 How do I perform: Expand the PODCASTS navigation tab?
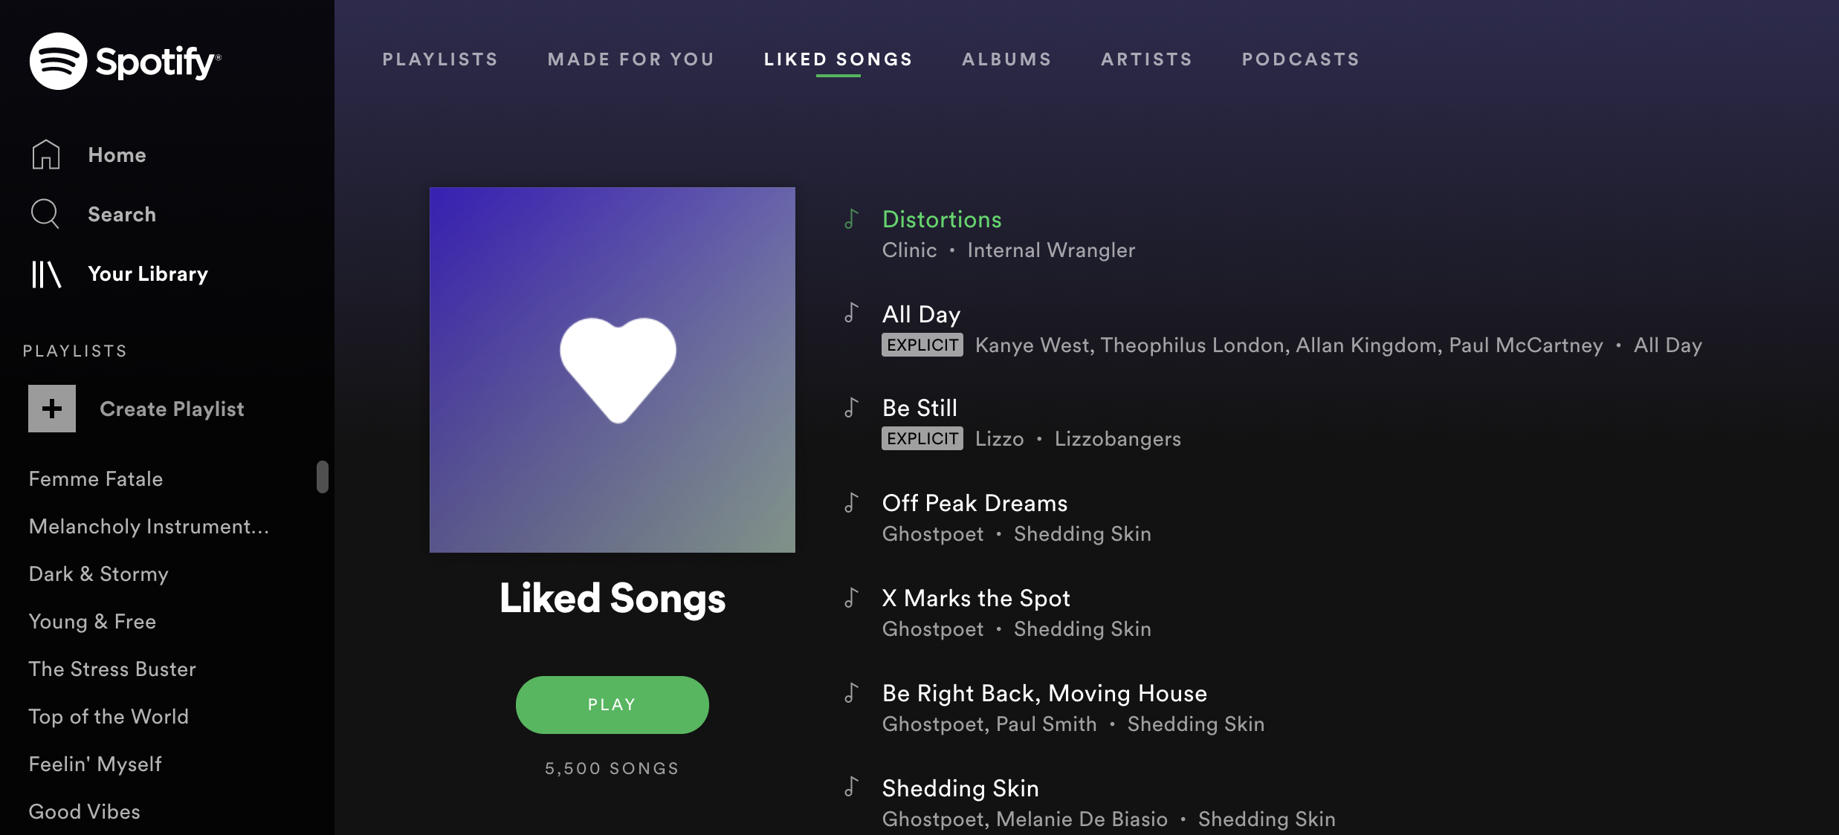click(1301, 59)
